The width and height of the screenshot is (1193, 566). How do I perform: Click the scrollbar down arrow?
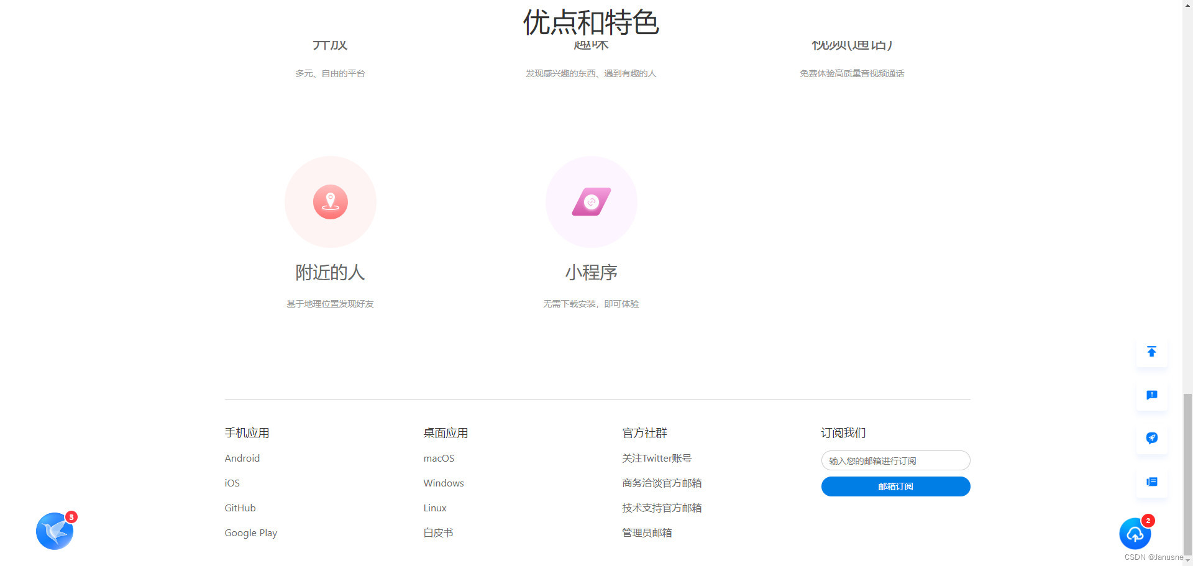pos(1187,560)
